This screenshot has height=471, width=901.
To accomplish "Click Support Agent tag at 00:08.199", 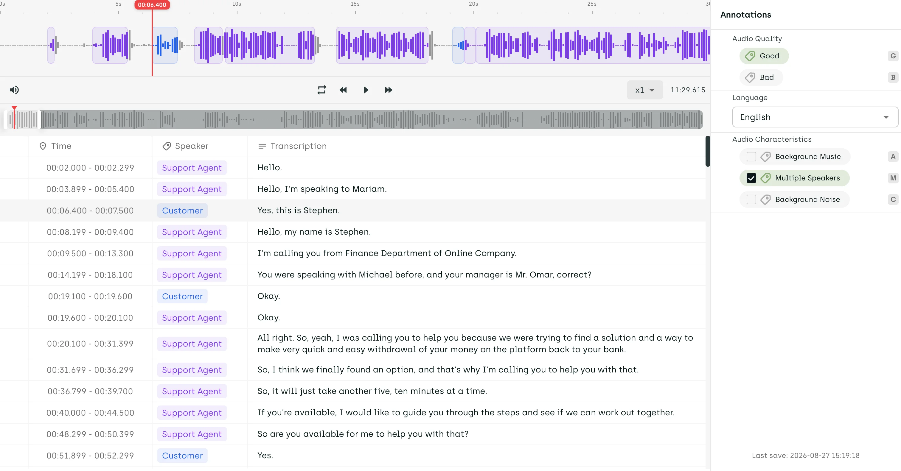I will click(192, 232).
